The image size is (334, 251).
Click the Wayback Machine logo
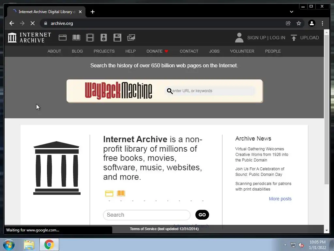[x=118, y=91]
